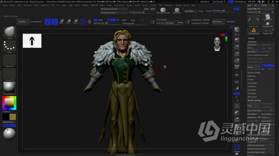Select the Move transform icon

click(x=62, y=22)
